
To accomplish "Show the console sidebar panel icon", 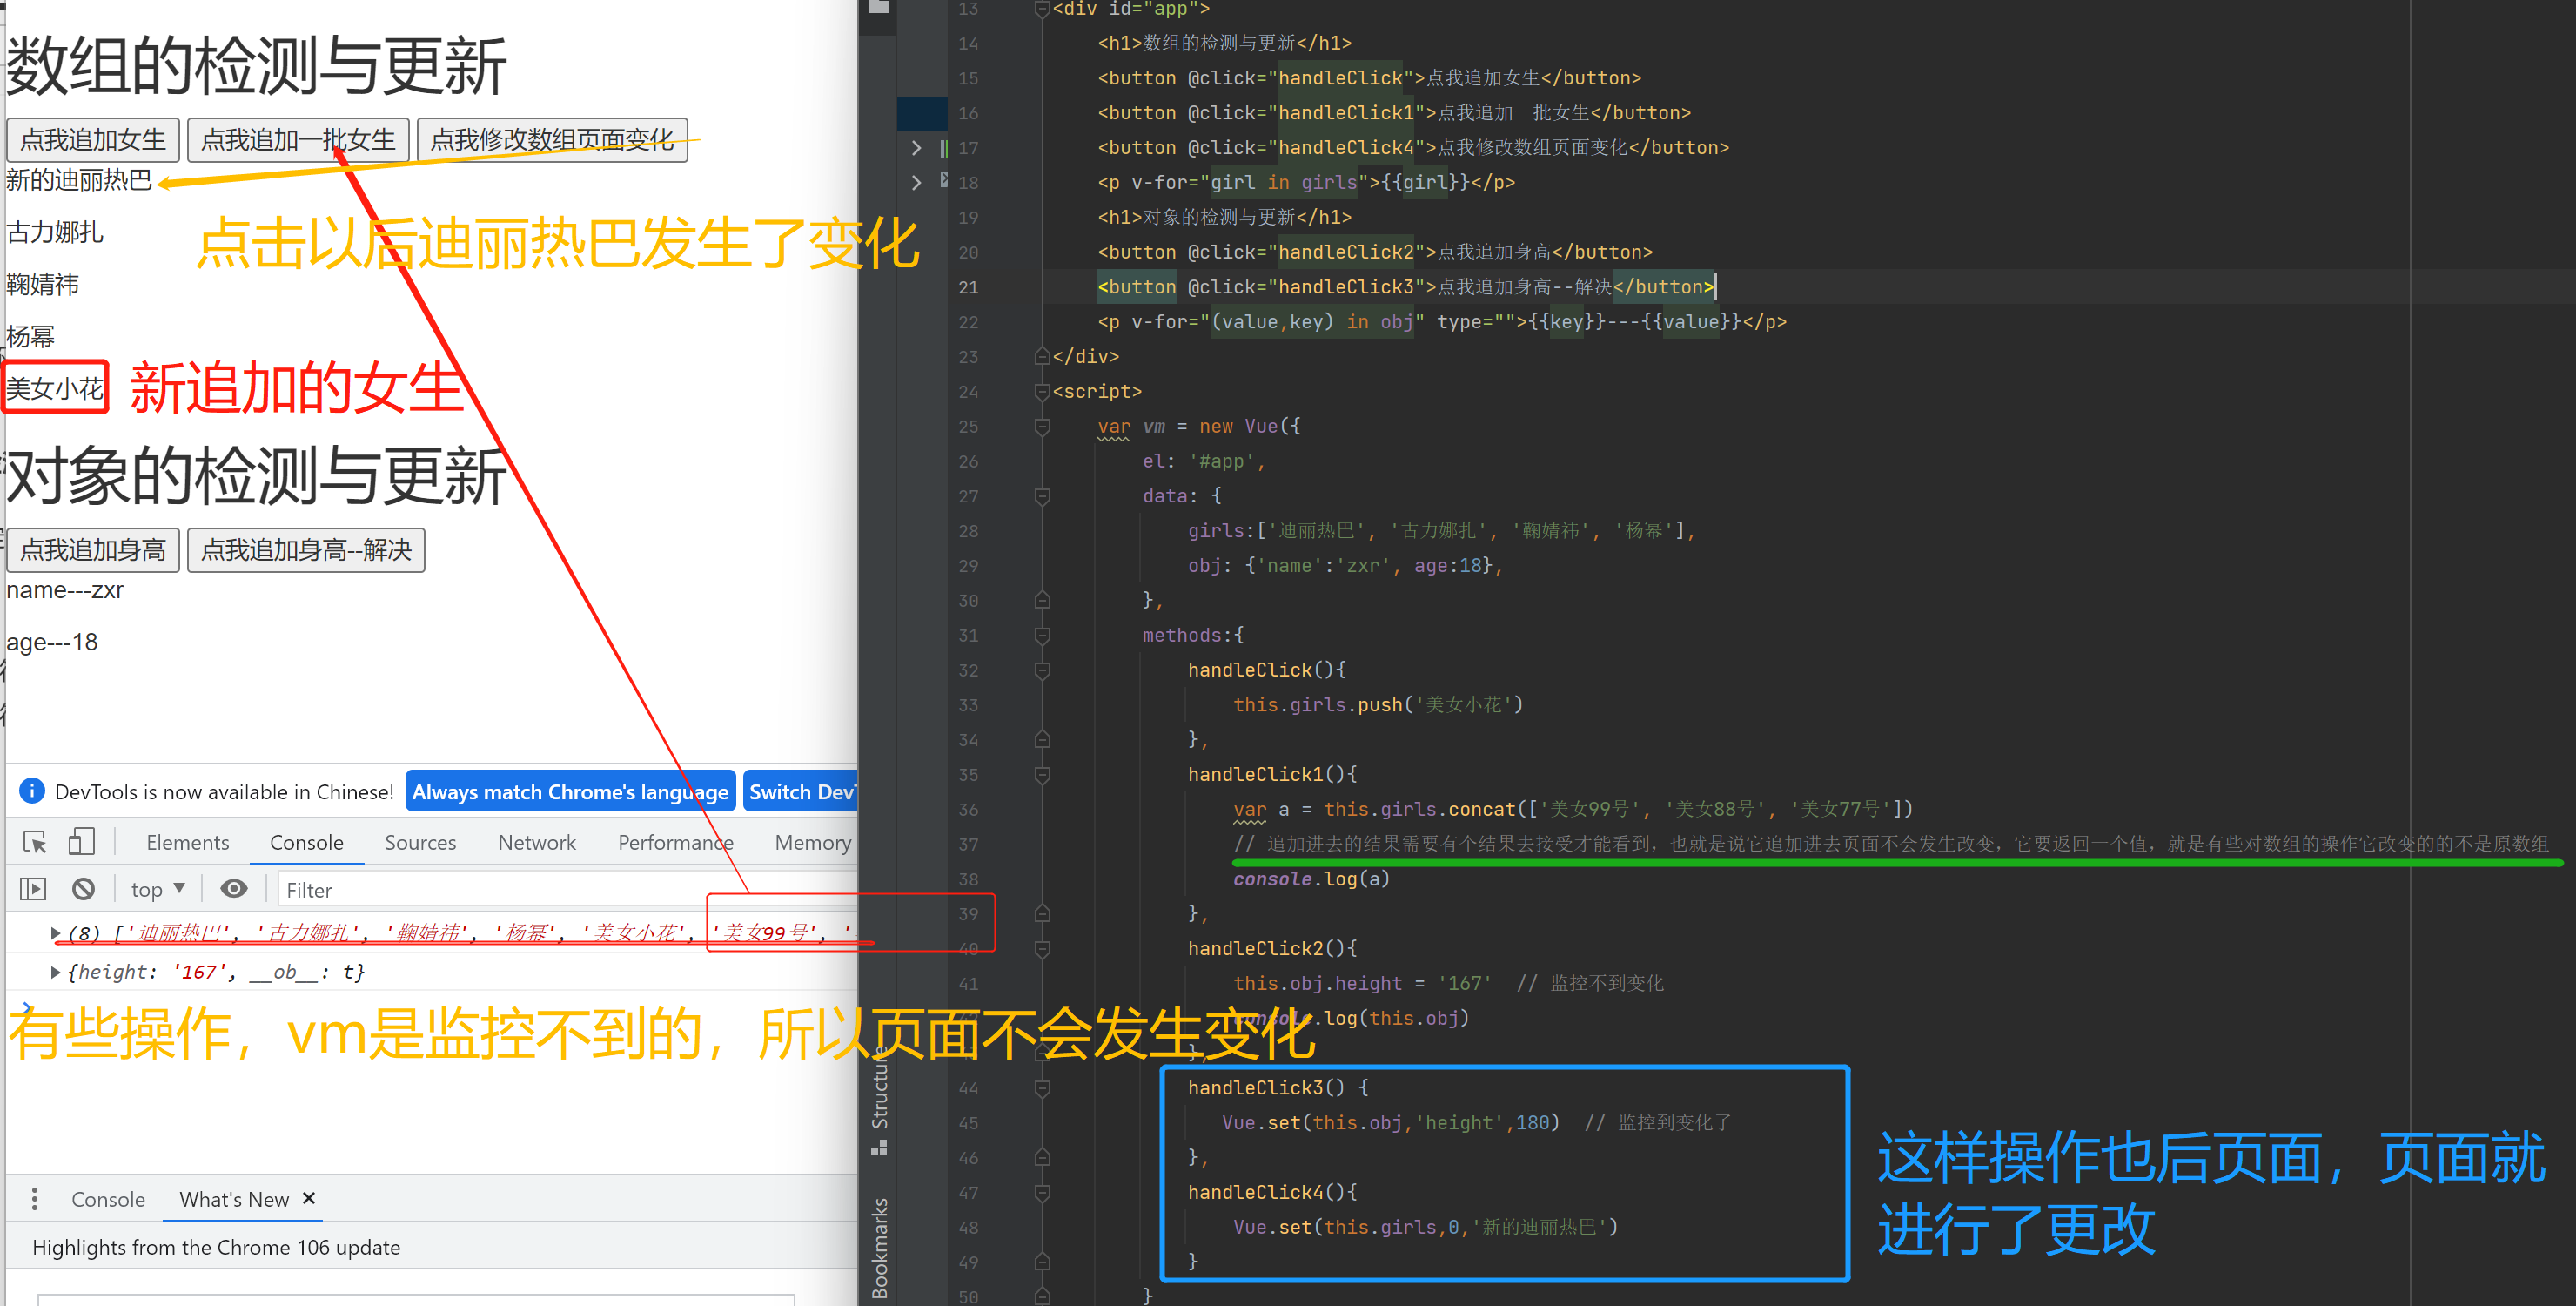I will (33, 889).
